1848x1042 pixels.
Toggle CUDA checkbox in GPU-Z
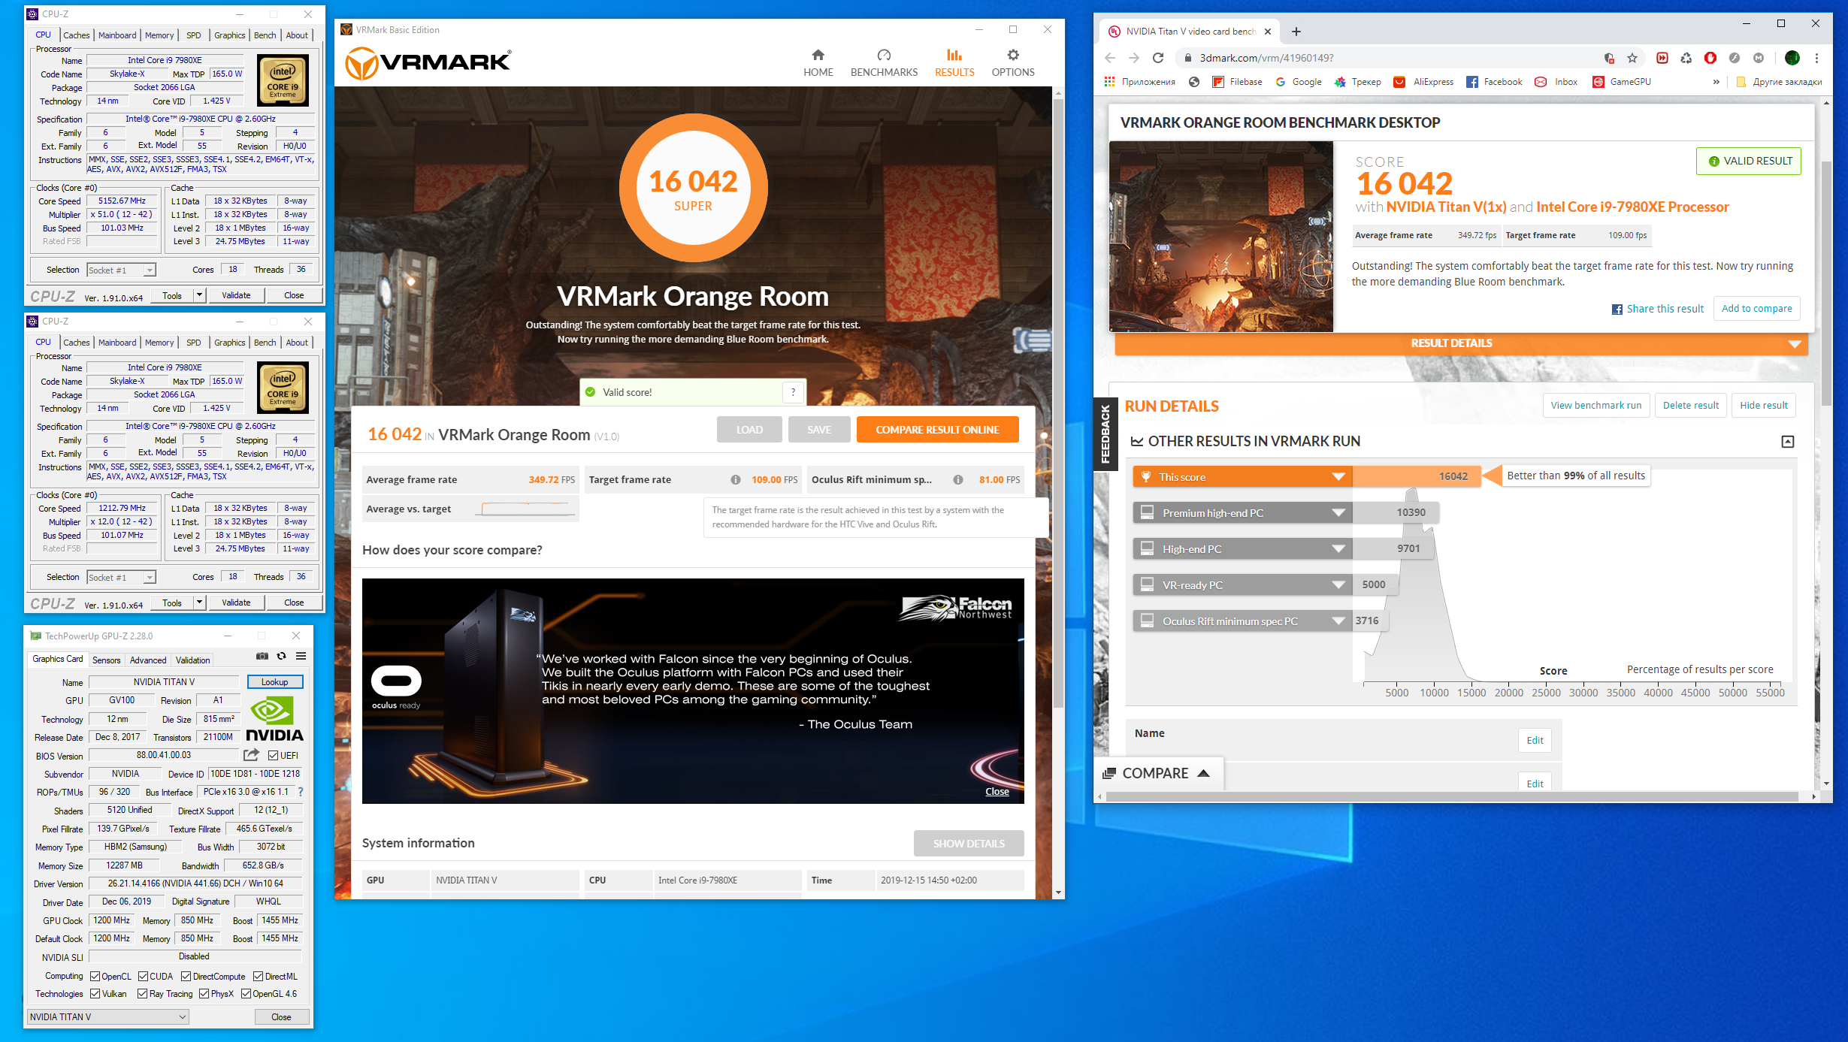pos(143,977)
